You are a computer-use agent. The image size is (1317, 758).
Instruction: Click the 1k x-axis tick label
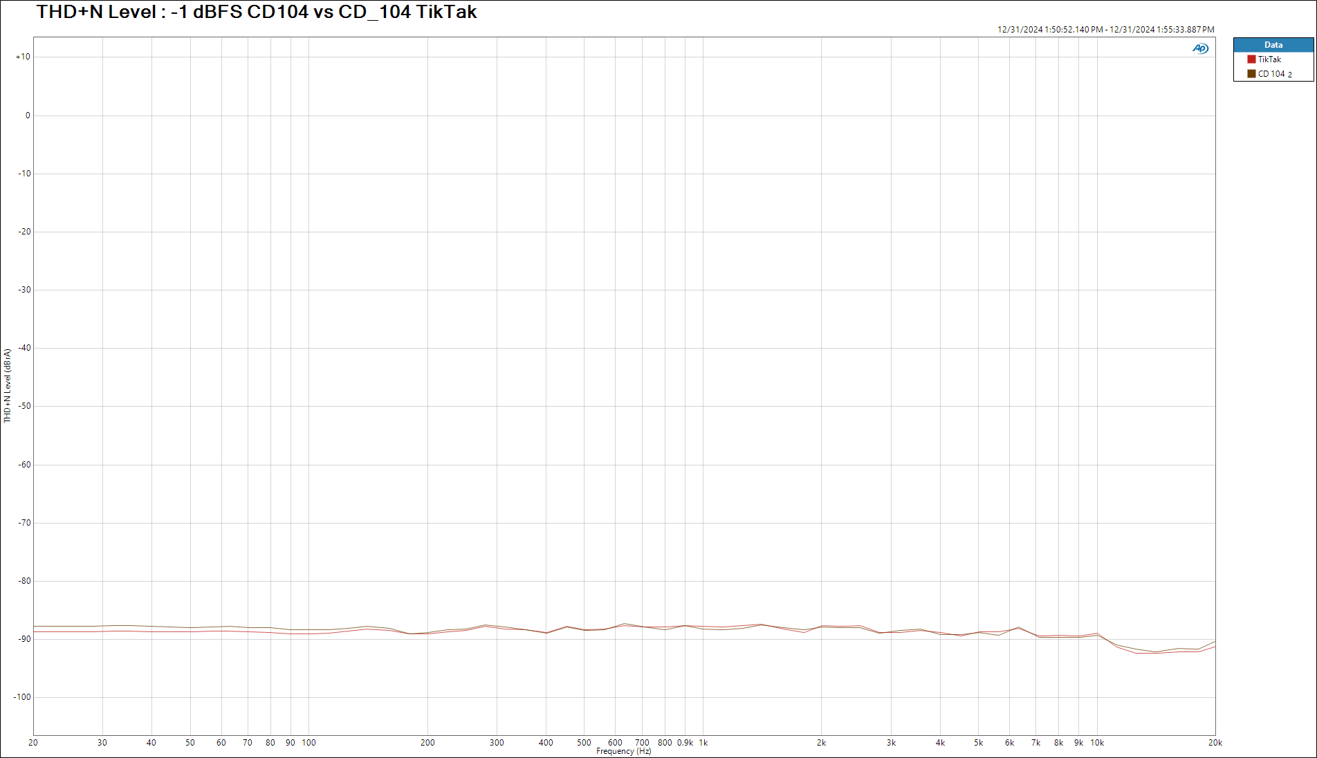point(703,743)
